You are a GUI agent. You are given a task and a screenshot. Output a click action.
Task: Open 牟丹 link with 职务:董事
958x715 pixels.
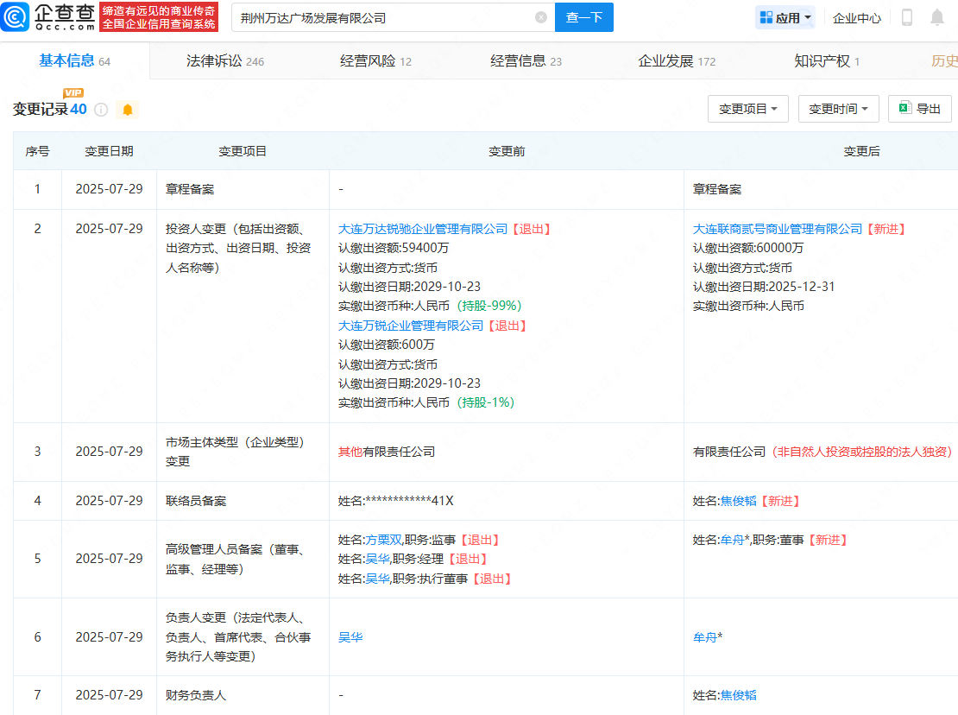pyautogui.click(x=732, y=541)
